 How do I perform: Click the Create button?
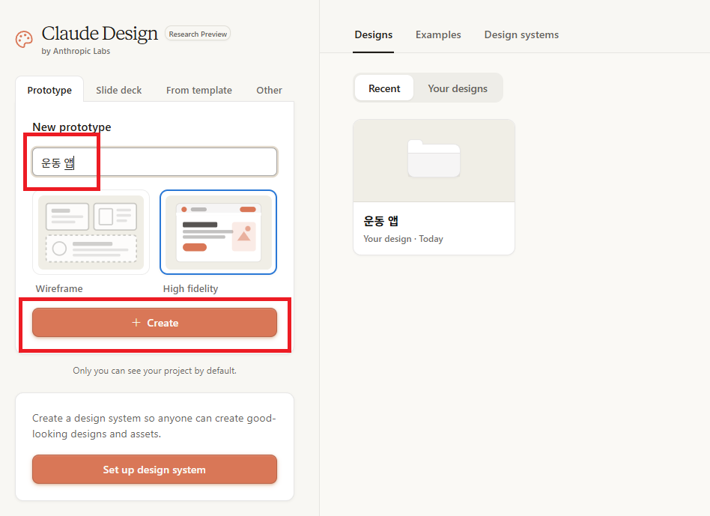point(154,323)
